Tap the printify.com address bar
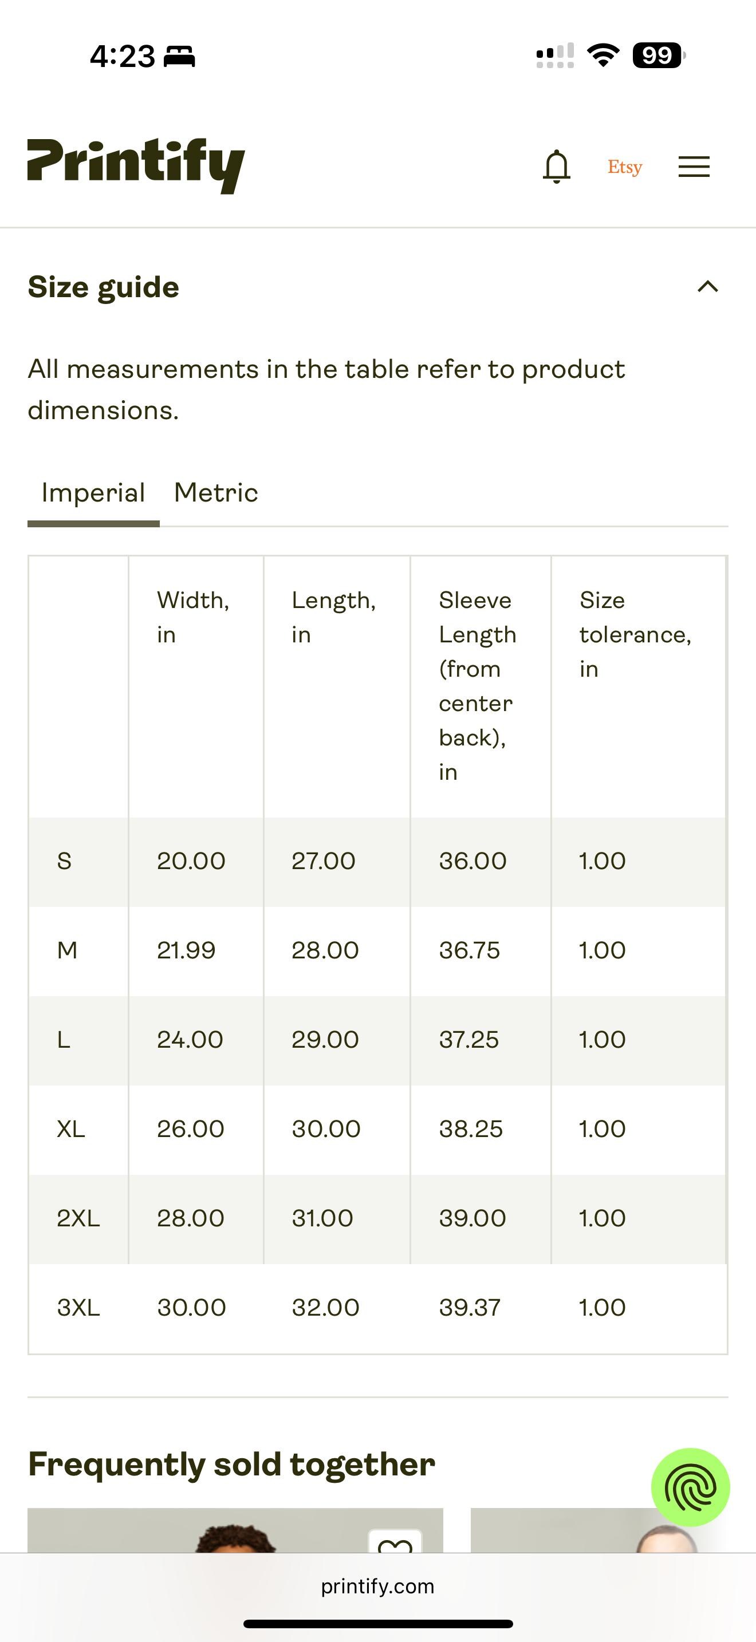The width and height of the screenshot is (756, 1642). pyautogui.click(x=378, y=1586)
